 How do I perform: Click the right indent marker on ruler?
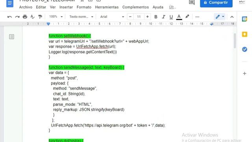(x=212, y=24)
